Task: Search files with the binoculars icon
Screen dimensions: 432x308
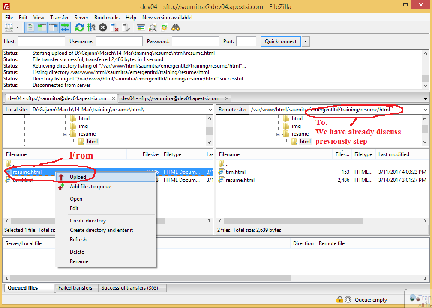Action: (x=176, y=27)
